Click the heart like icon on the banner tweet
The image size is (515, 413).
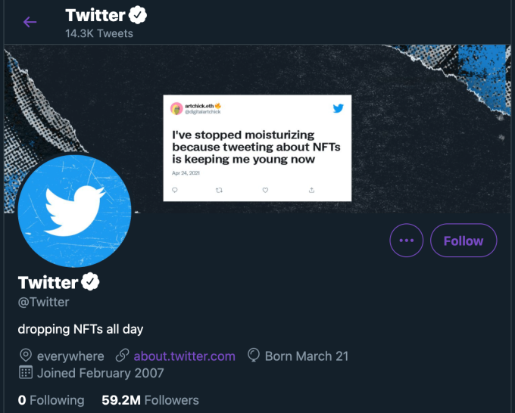[x=265, y=191]
